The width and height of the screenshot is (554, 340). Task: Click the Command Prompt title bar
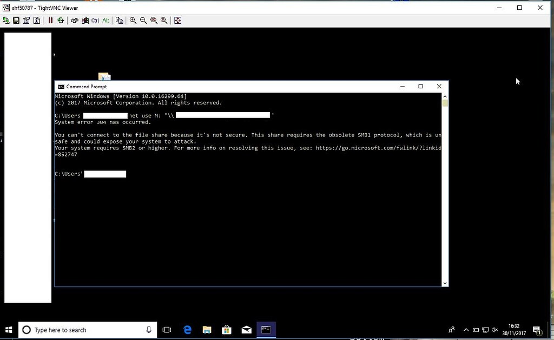216,86
